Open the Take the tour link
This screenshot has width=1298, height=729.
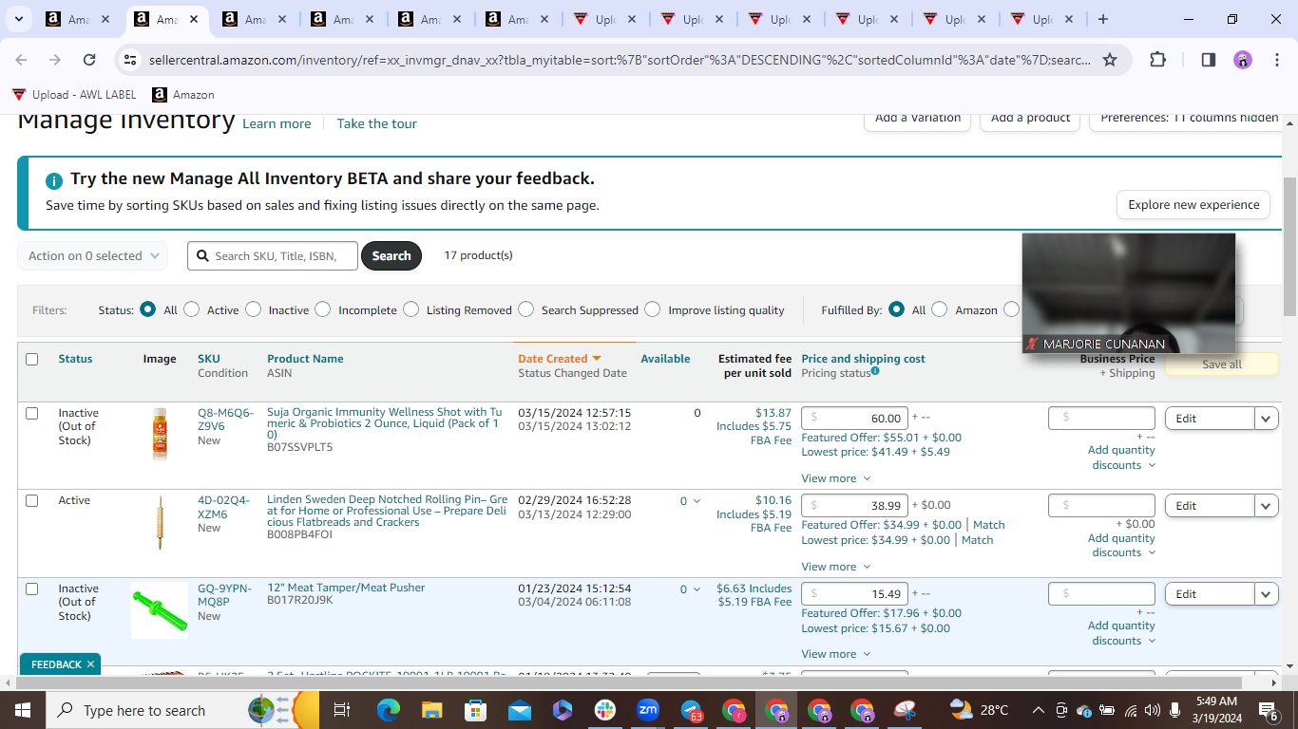(x=377, y=123)
